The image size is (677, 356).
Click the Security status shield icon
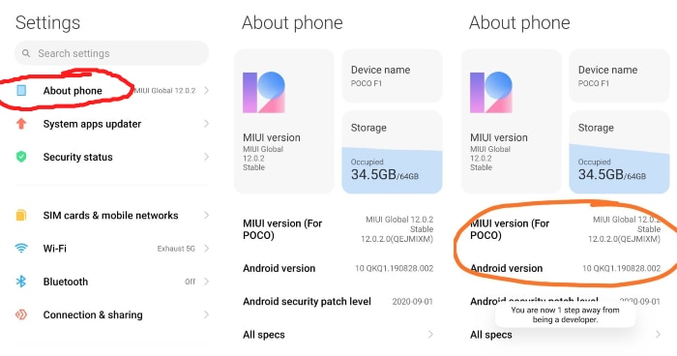21,157
